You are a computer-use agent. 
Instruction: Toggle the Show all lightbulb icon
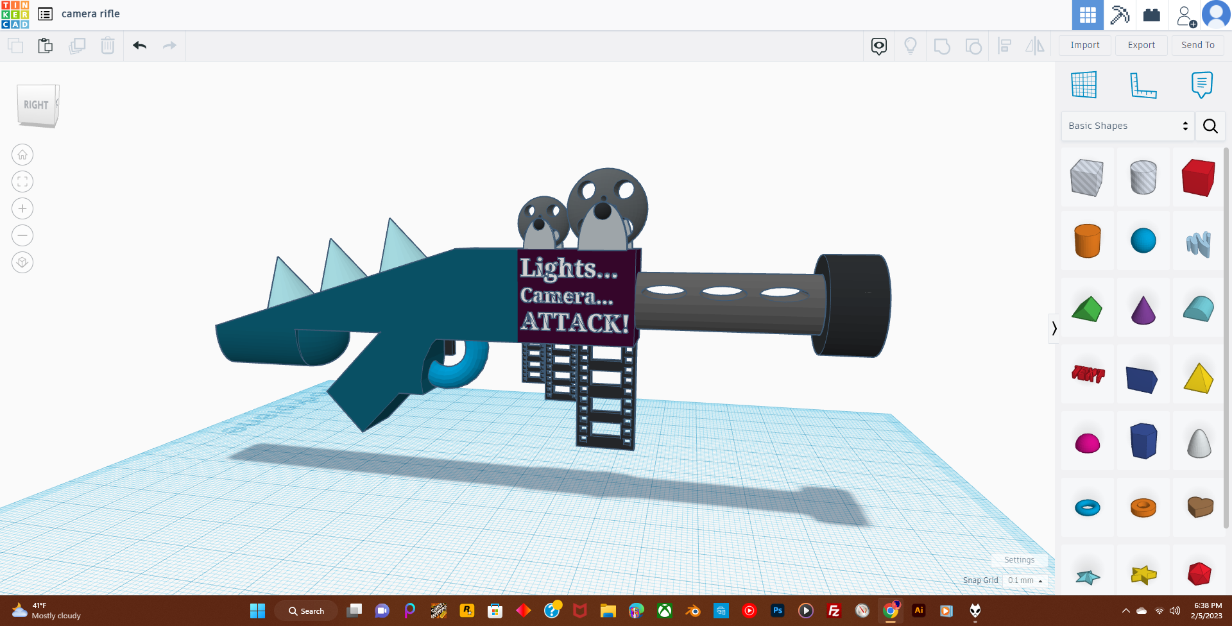[910, 46]
